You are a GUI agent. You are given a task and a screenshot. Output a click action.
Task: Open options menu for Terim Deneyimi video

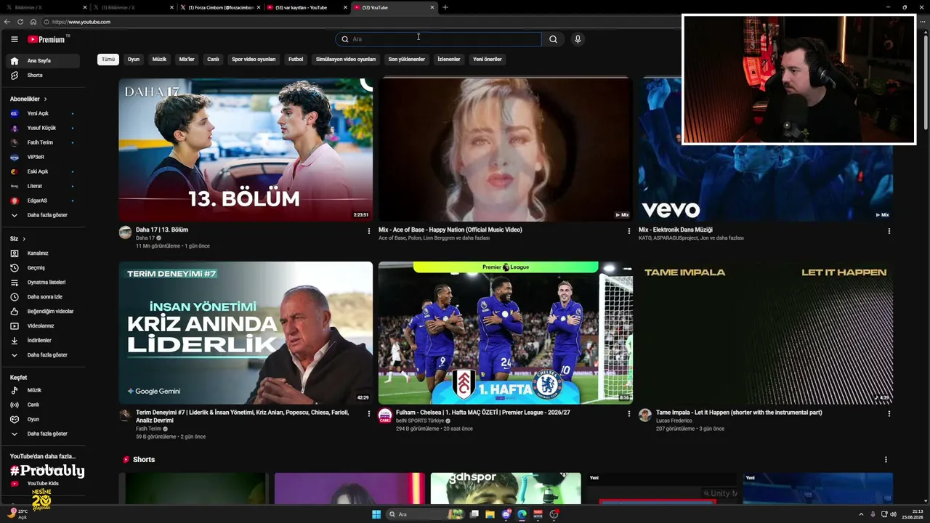368,414
